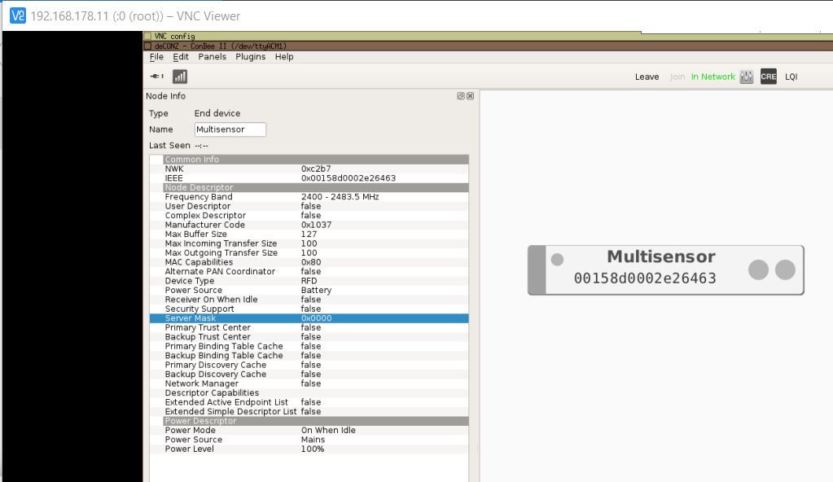
Task: Select the IEEE row 0x00158d0002e26463
Action: click(309, 178)
